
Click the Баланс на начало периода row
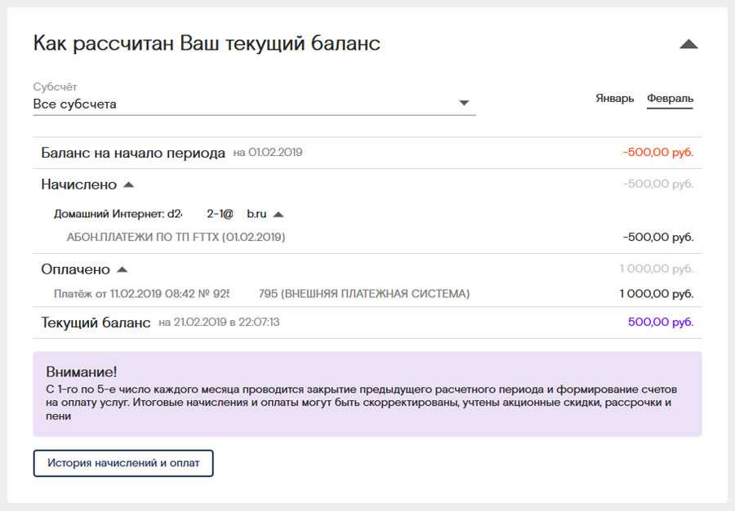click(x=133, y=153)
